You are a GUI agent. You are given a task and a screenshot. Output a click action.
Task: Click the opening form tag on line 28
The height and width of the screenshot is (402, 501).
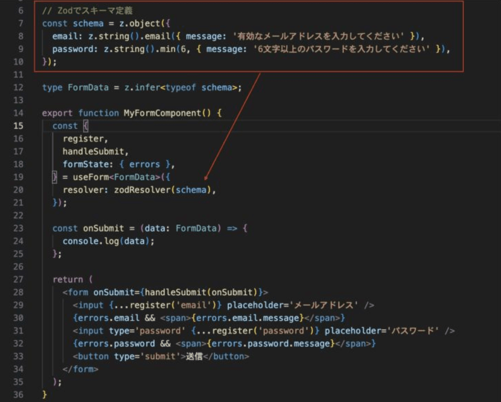pos(78,292)
